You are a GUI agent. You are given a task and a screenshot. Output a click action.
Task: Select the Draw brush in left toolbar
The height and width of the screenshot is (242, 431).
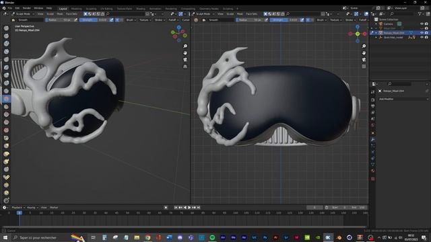(6, 28)
